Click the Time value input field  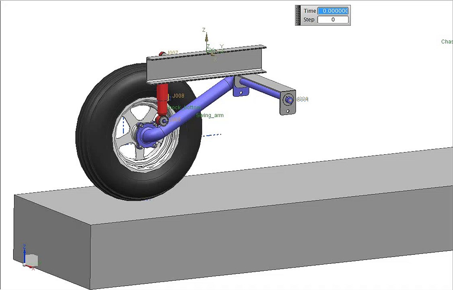[333, 11]
